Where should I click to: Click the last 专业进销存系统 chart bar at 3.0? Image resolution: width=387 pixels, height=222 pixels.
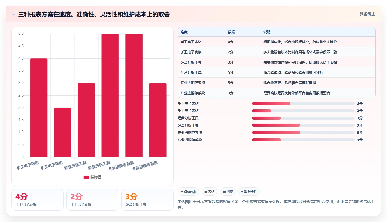158,120
